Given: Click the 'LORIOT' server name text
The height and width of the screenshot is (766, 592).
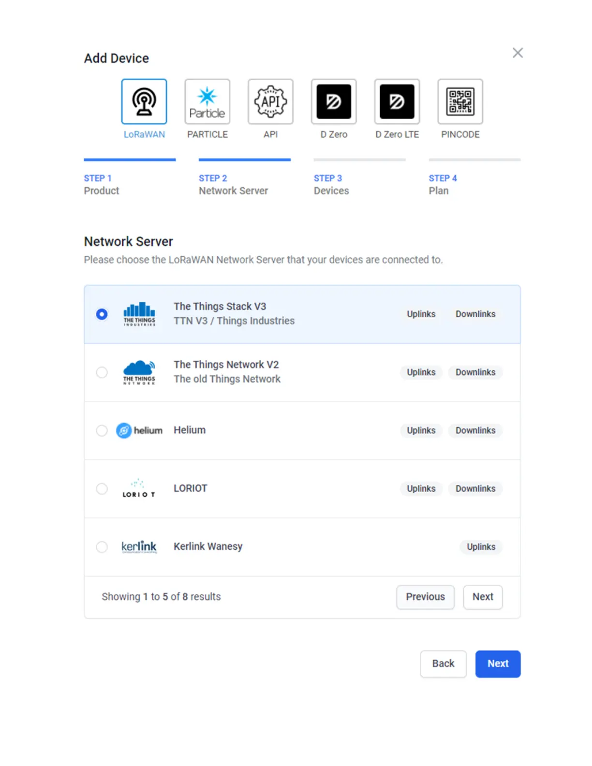Looking at the screenshot, I should click(x=191, y=488).
